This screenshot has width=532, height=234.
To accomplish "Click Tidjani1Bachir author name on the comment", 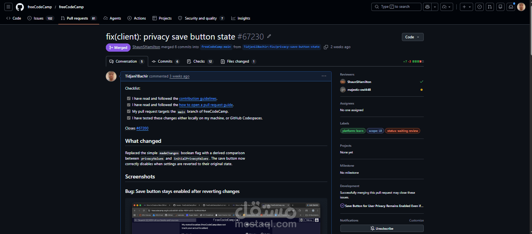I will pyautogui.click(x=136, y=76).
